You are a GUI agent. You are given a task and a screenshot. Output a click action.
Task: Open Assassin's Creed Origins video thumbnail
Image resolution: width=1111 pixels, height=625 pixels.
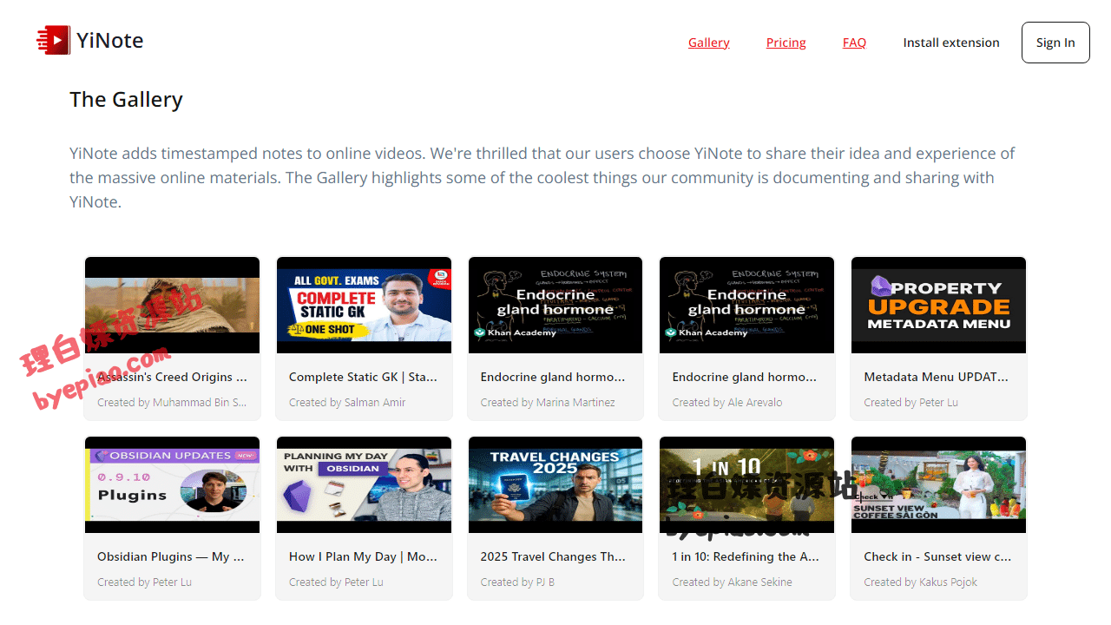[x=172, y=305]
